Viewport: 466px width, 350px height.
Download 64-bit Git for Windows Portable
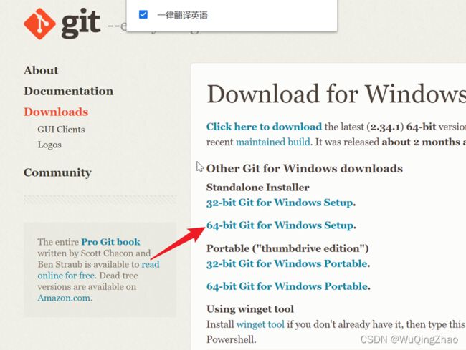click(287, 286)
